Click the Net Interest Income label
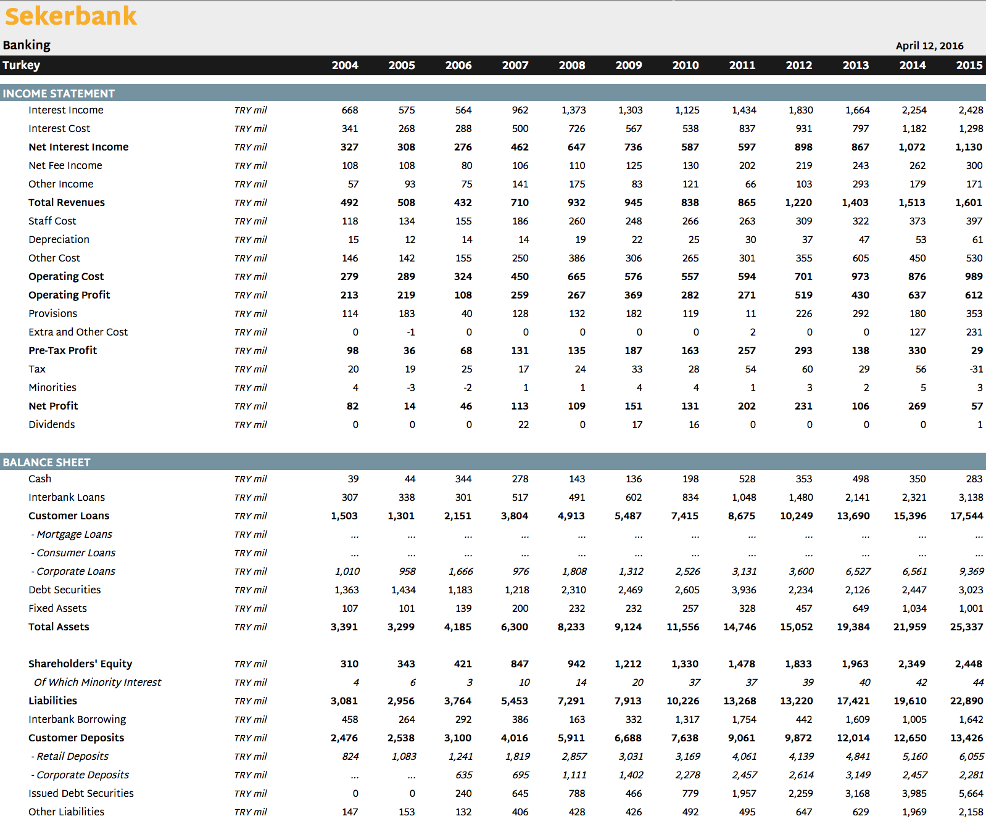Screen dimensions: 986x824 click(x=78, y=147)
